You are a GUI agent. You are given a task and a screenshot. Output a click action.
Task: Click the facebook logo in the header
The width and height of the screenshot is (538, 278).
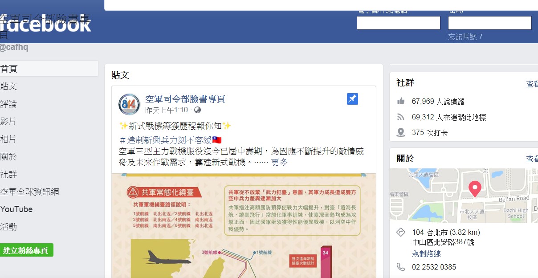[46, 25]
